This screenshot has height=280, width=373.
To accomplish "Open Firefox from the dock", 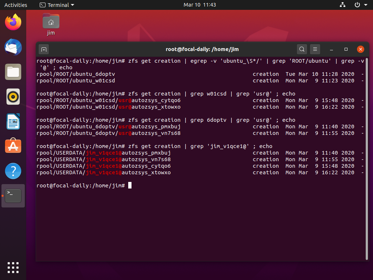I will tap(13, 22).
